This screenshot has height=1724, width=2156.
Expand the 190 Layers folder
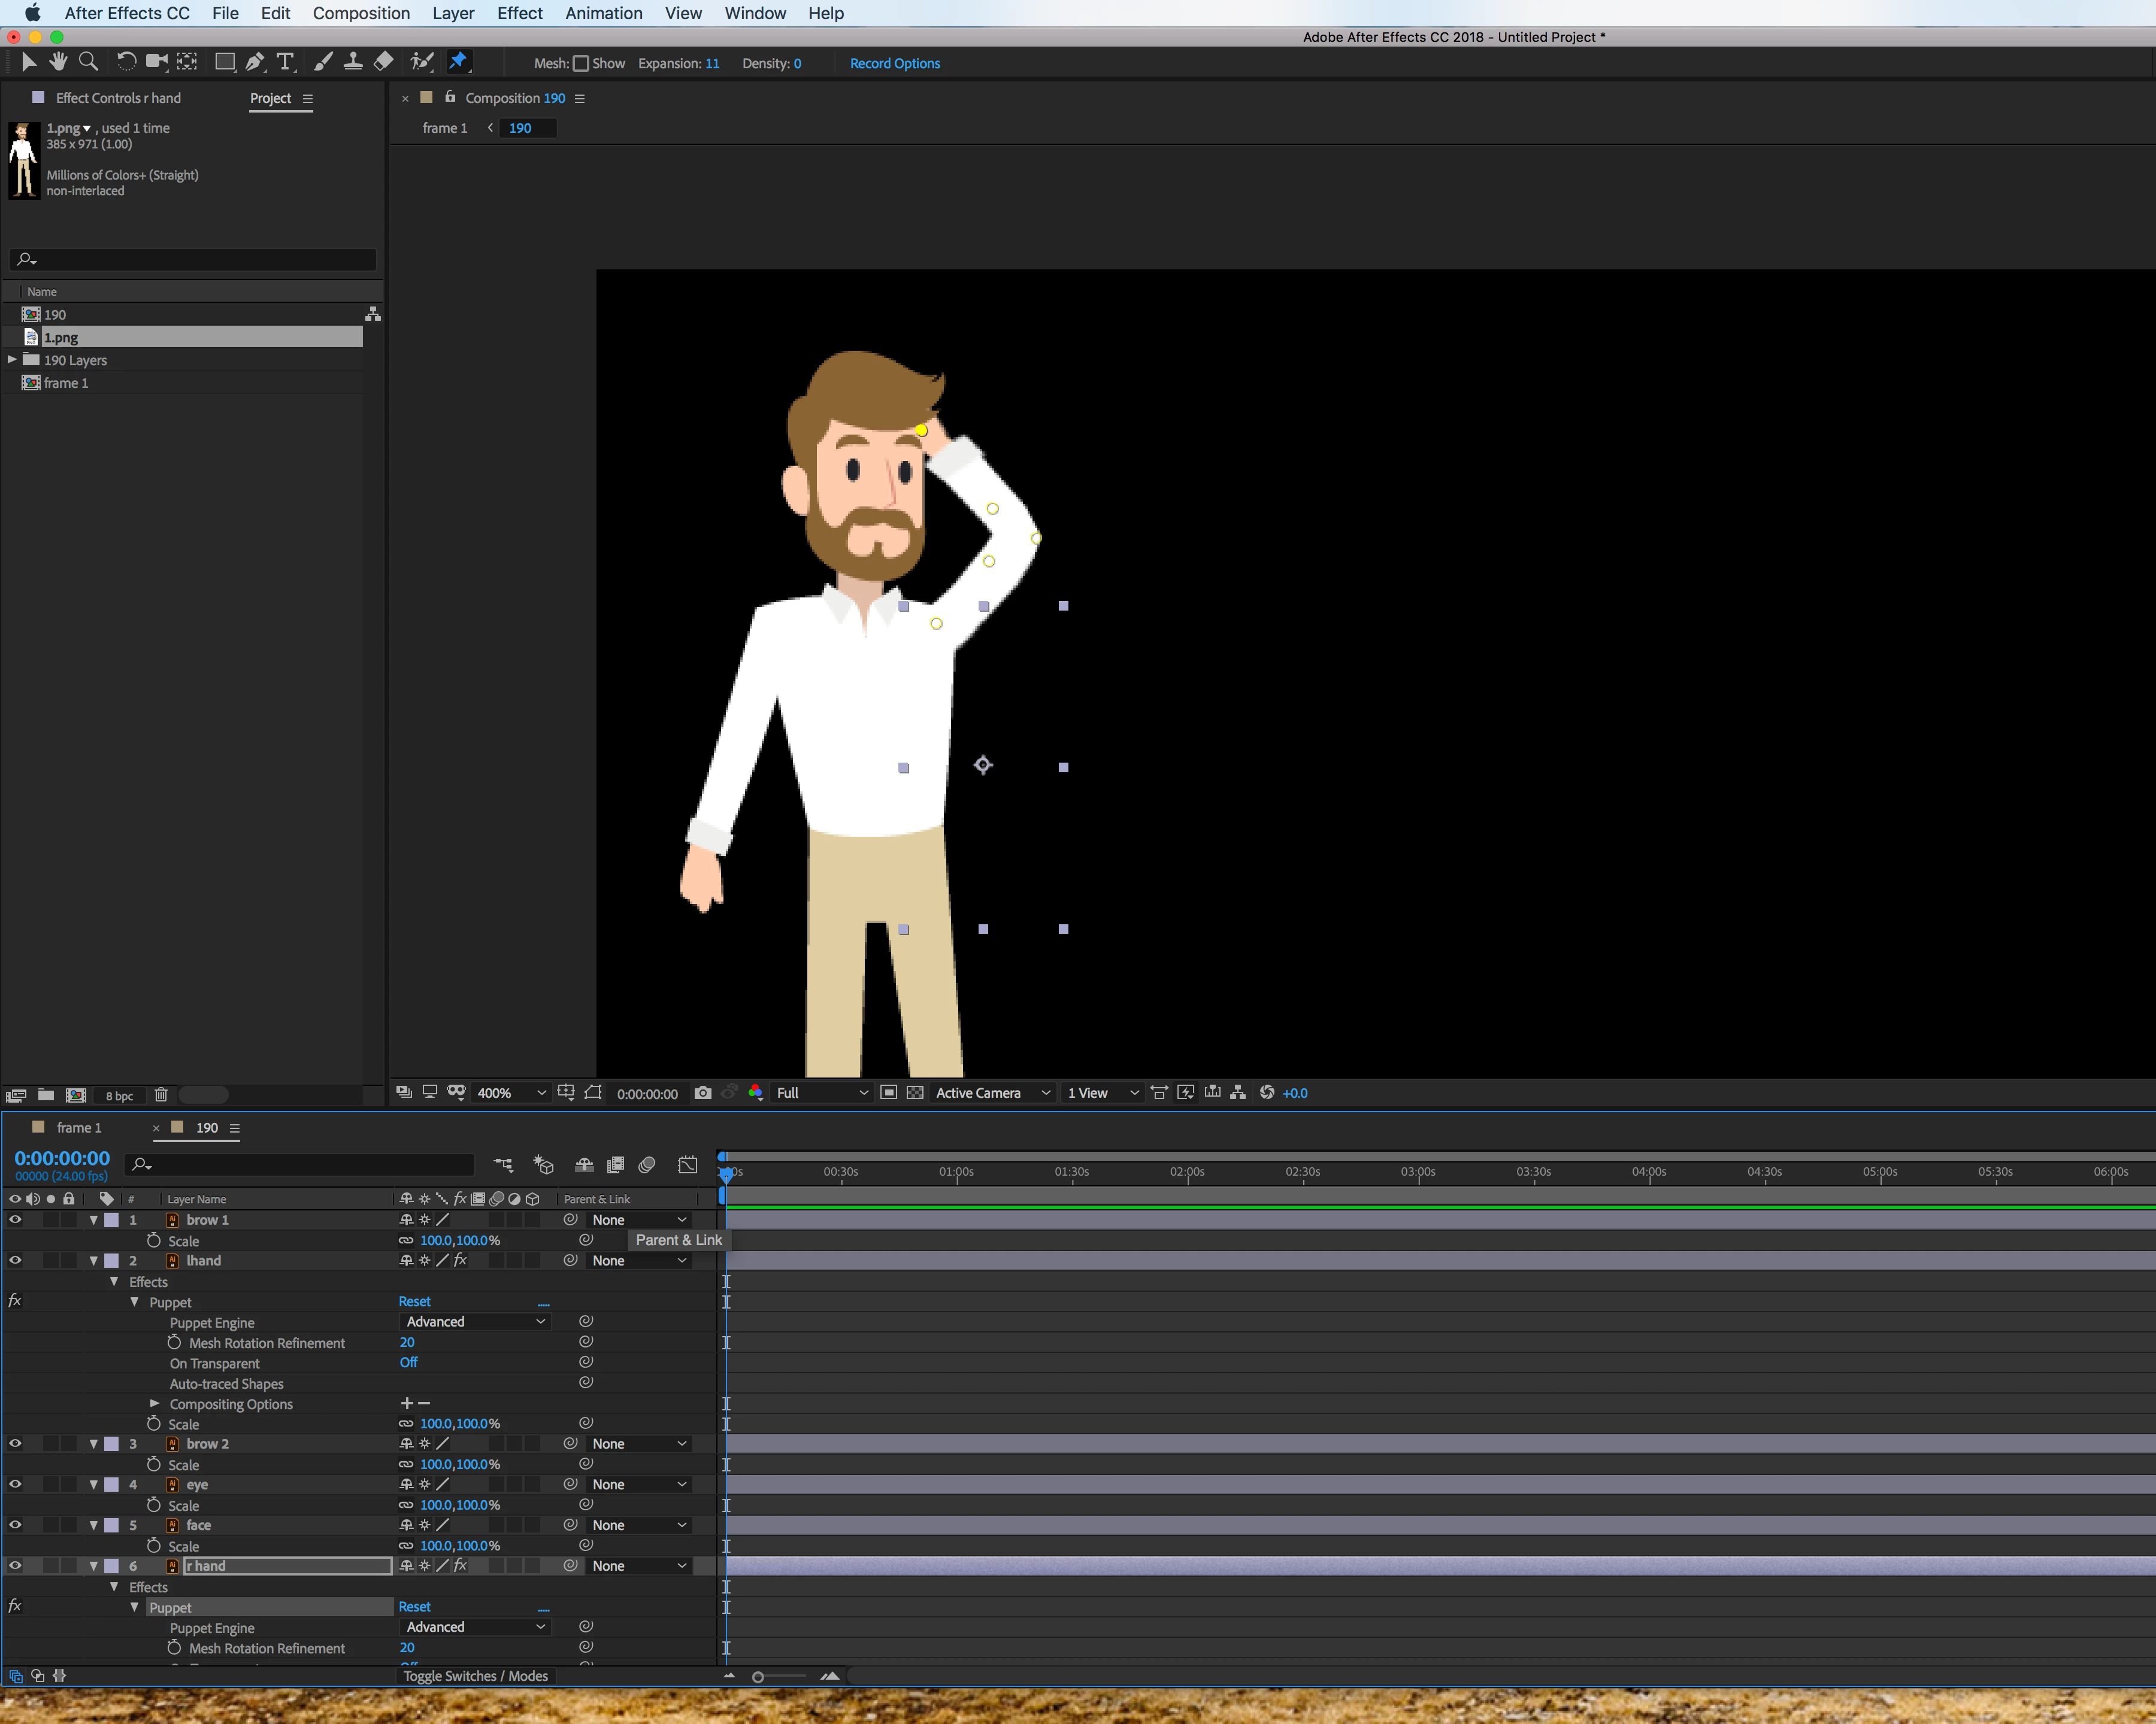tap(12, 360)
